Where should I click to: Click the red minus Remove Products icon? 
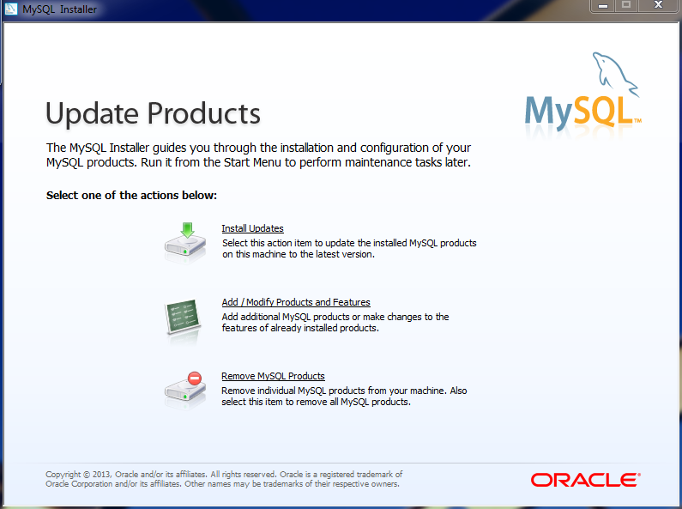(185, 390)
